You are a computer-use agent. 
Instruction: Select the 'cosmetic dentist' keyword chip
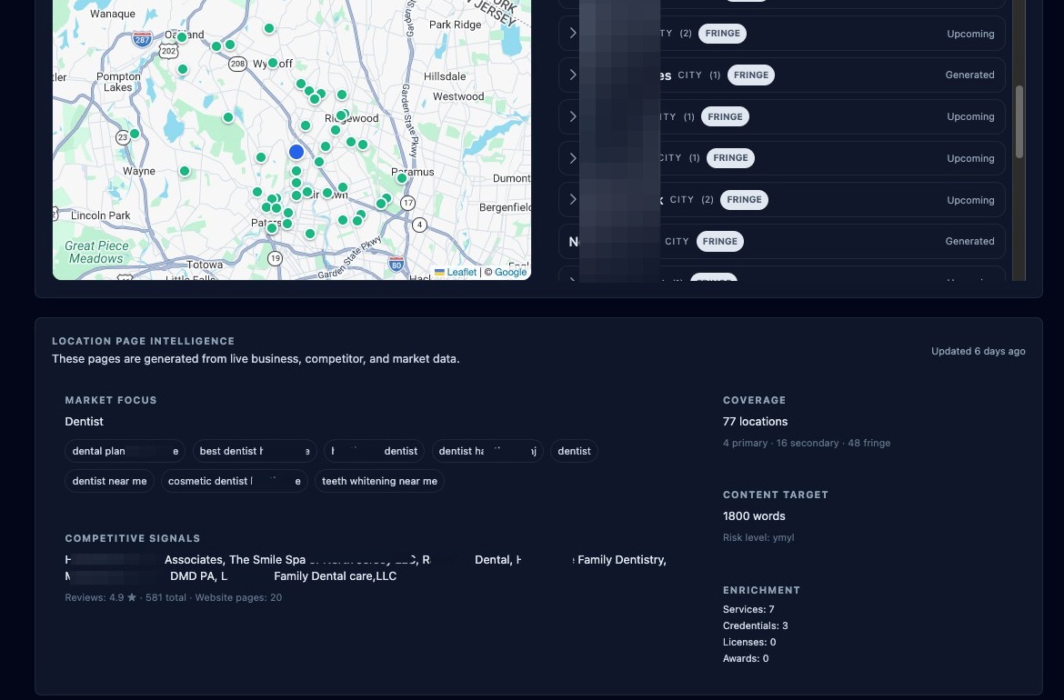[234, 481]
